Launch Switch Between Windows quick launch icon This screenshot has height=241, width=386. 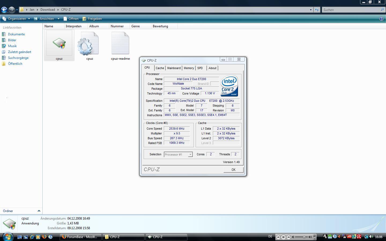[x=26, y=237]
